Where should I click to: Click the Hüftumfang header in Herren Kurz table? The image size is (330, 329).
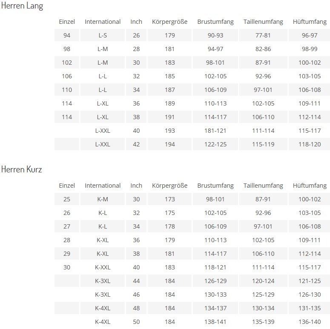[310, 186]
